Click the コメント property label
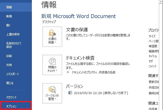Screen dimensions: 163x110 point(153,66)
